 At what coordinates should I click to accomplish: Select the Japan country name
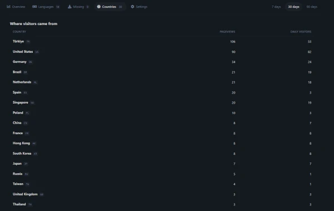pyautogui.click(x=17, y=164)
